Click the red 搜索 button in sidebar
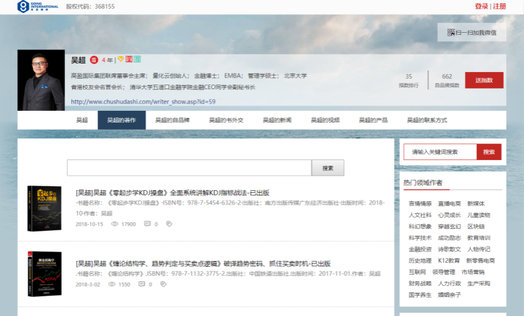The width and height of the screenshot is (524, 316). [x=489, y=151]
